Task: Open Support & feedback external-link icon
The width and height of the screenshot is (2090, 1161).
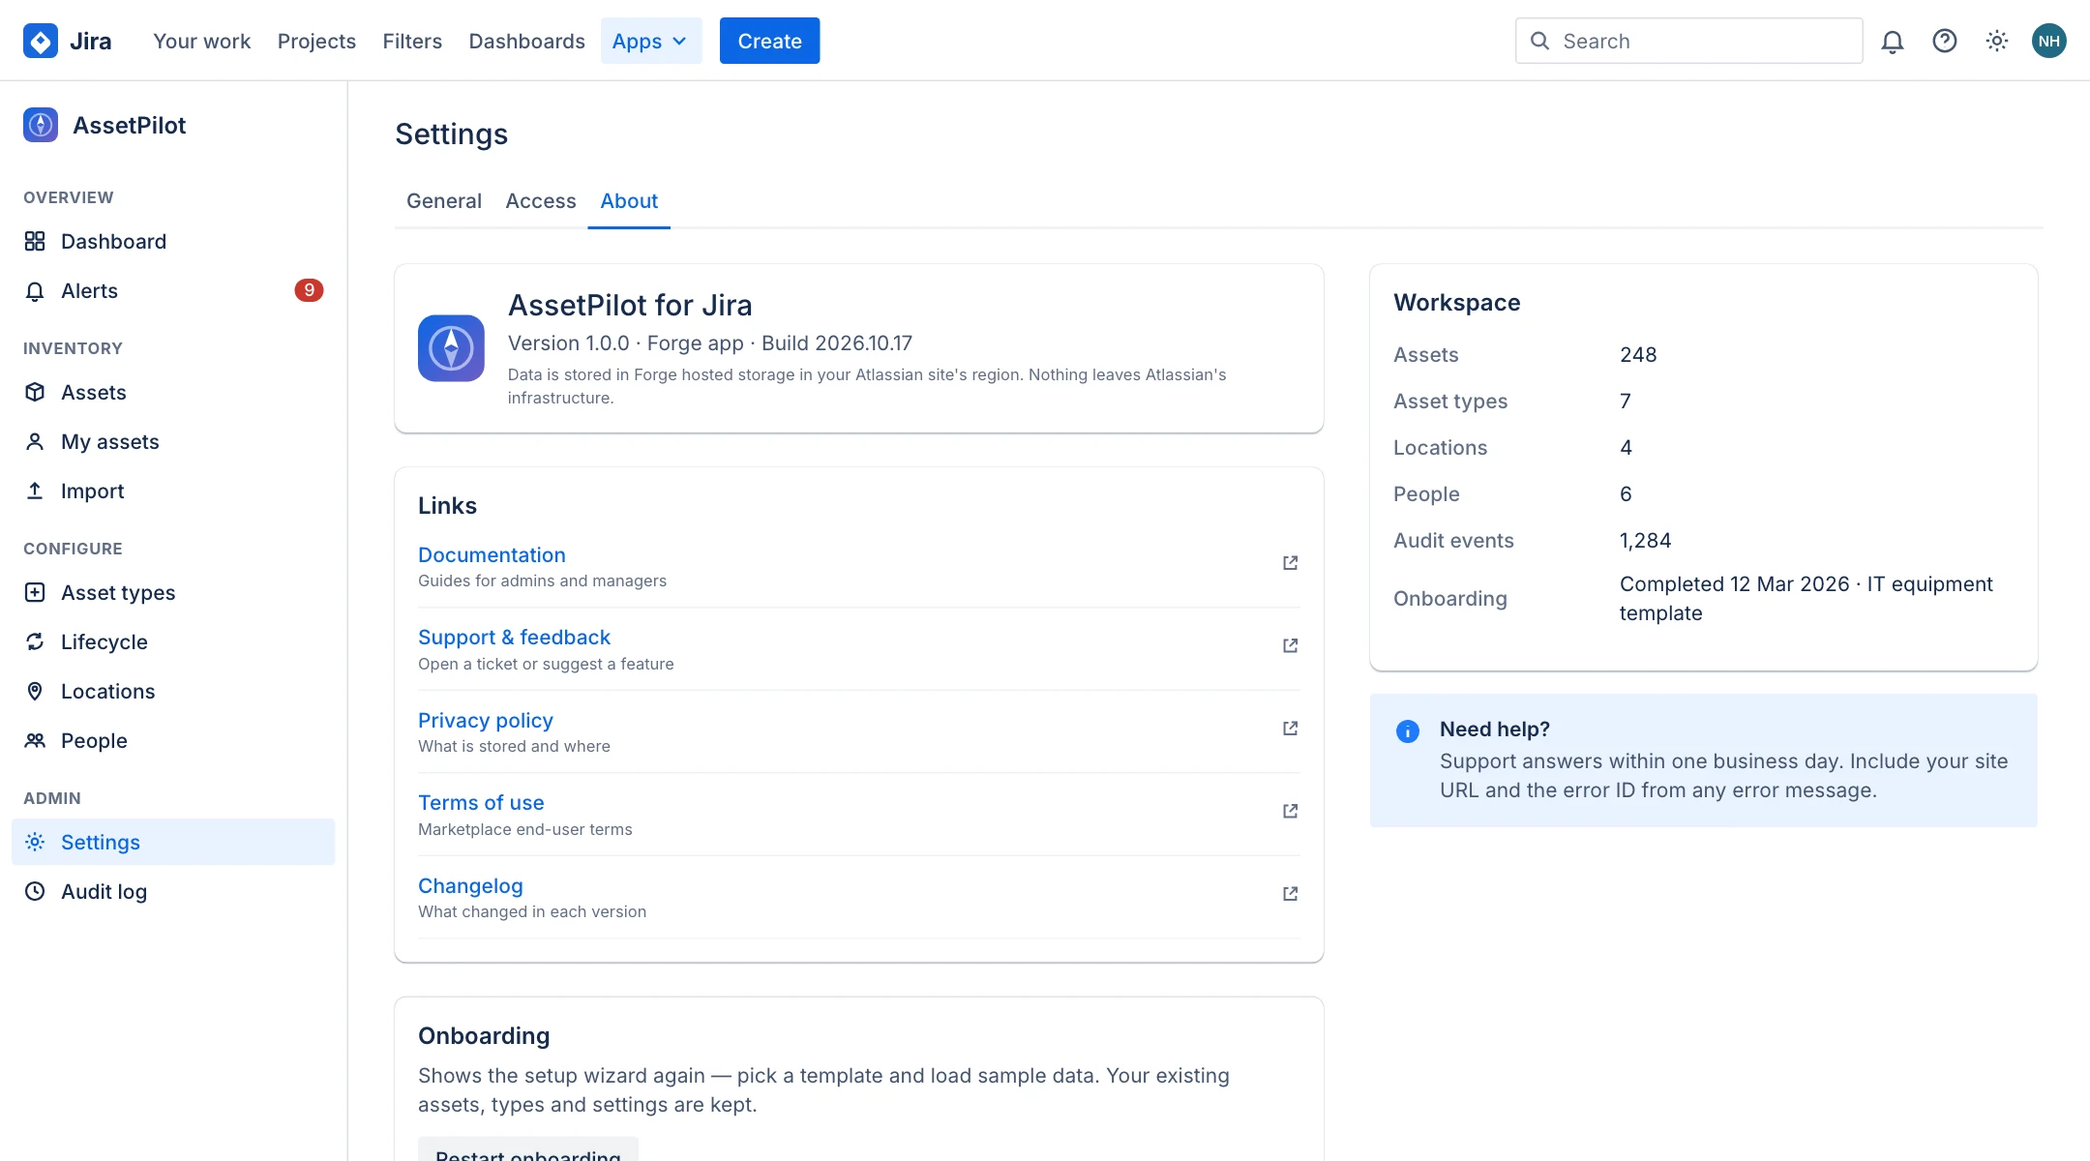Action: point(1290,645)
